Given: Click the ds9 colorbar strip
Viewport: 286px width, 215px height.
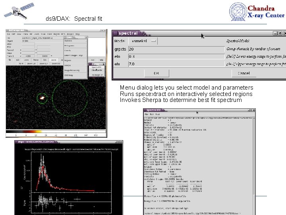Looking at the screenshot, I should (x=56, y=131).
